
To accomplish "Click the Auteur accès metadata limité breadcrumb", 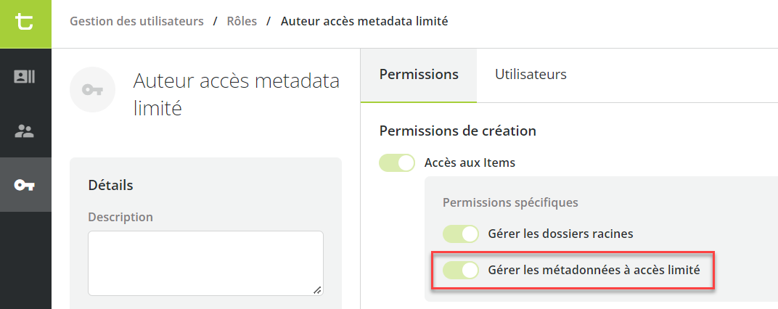I will click(x=364, y=21).
